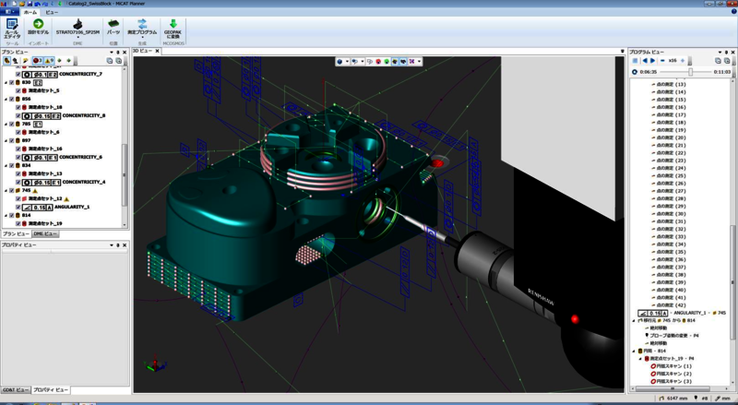Open the fit zoom dropdown arrow in 3D toolbar
Screen dimensions: 738x405
(419, 62)
